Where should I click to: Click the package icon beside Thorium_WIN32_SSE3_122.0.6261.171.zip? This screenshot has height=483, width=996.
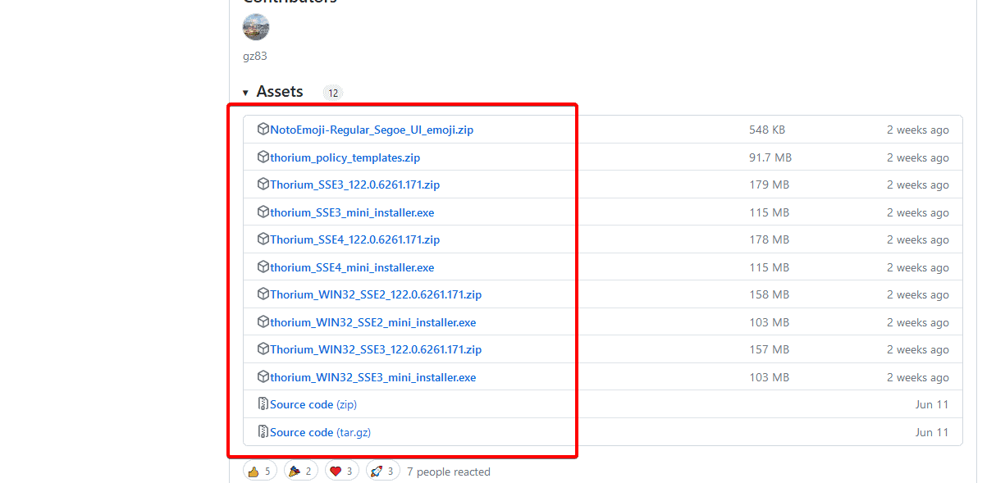tap(263, 349)
